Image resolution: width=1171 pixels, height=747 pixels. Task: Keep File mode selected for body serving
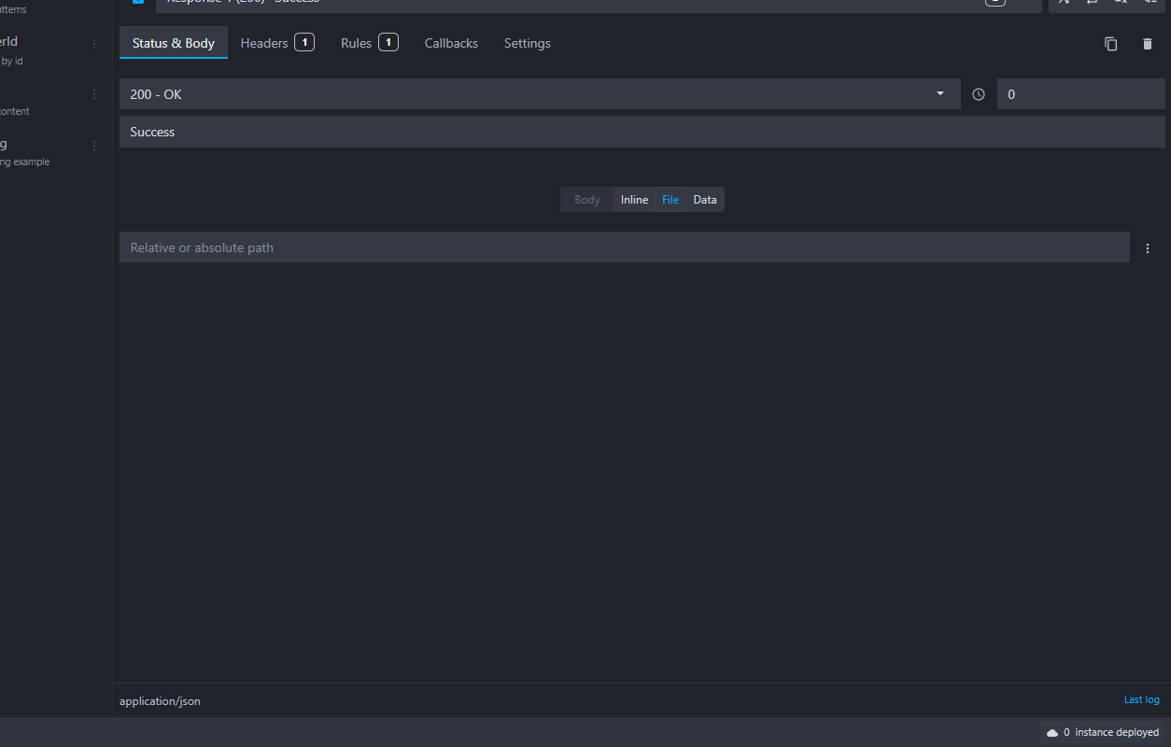[670, 199]
